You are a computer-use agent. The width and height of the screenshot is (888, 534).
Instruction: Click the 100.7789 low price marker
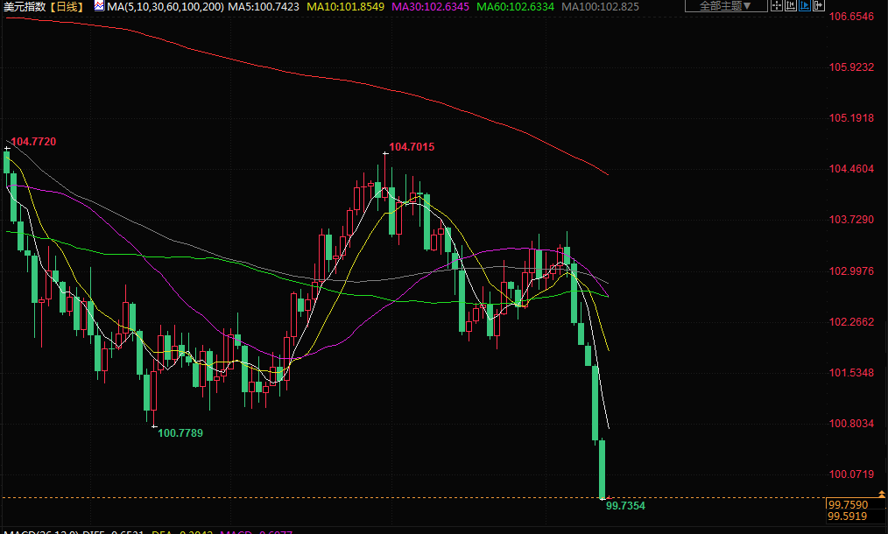[180, 432]
